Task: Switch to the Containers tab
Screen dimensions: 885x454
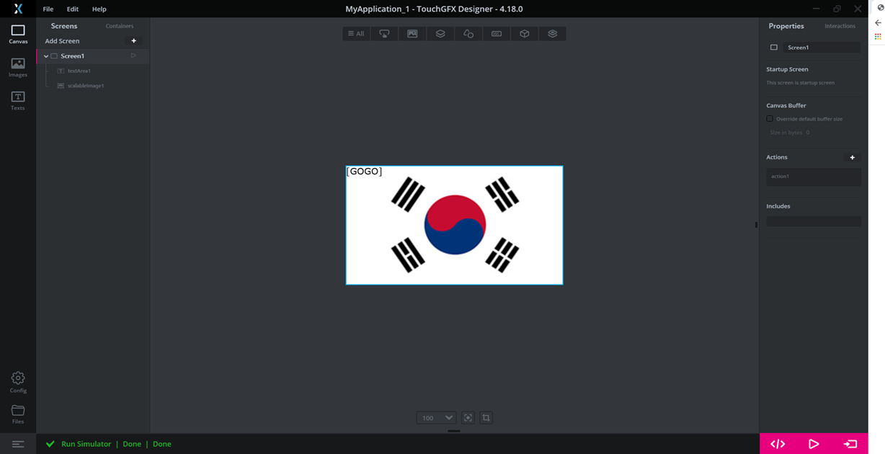Action: tap(120, 26)
